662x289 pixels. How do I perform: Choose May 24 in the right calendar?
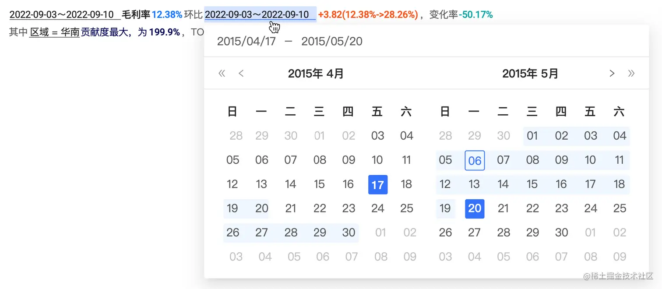click(591, 209)
